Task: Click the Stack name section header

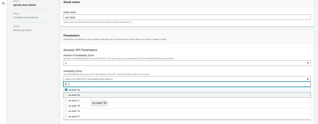Action: (72, 2)
